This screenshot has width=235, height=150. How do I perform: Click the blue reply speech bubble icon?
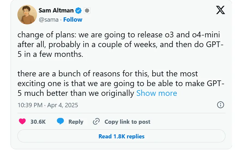click(x=60, y=122)
